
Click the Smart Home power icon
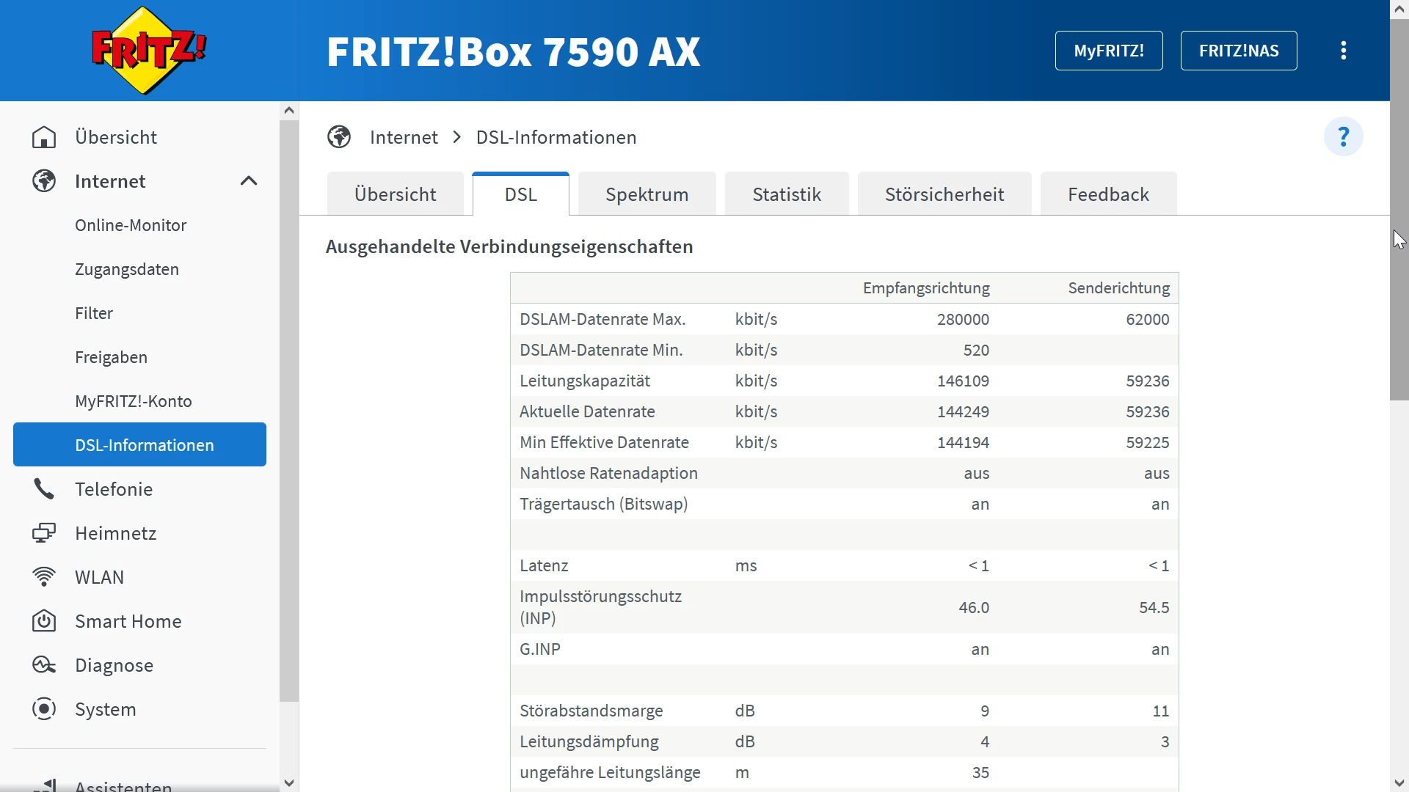(44, 621)
